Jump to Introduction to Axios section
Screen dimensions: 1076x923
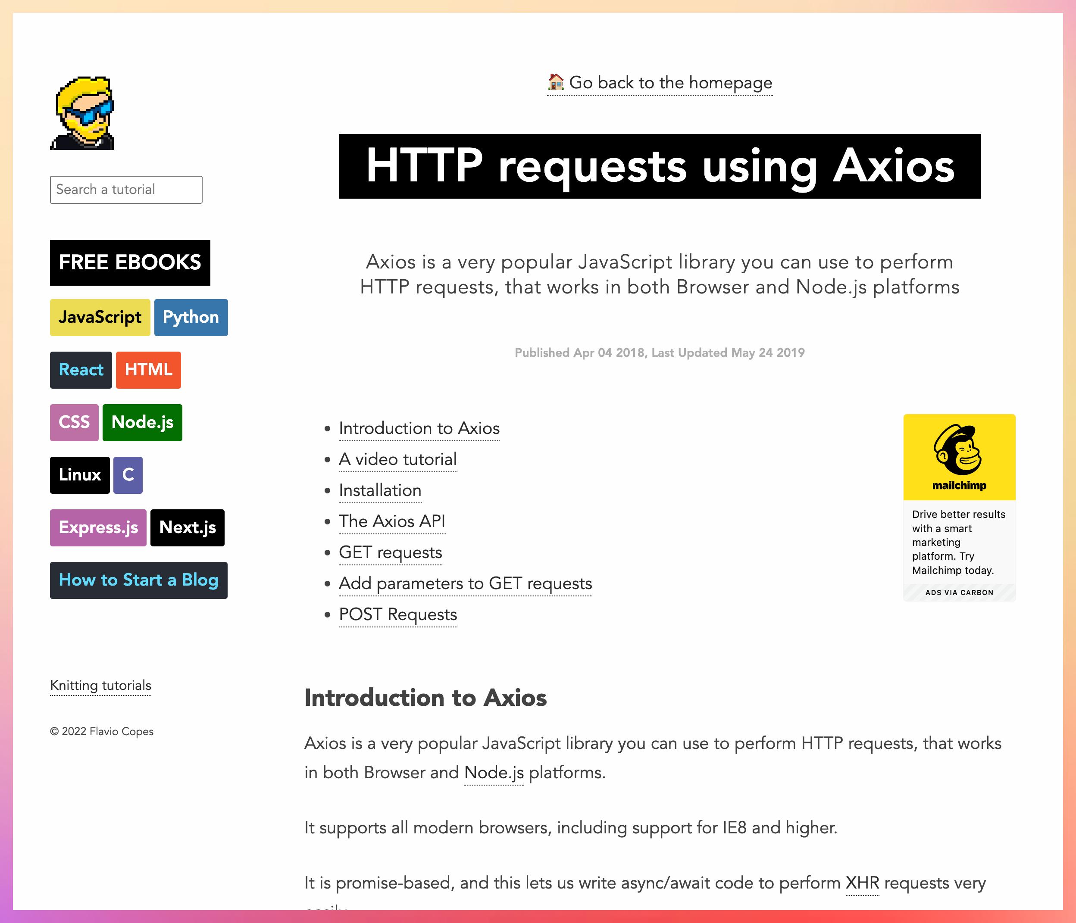[x=419, y=428]
